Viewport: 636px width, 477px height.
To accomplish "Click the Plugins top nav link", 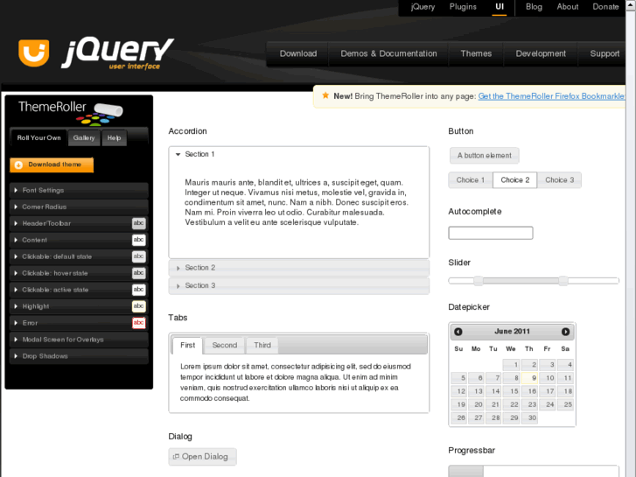I will [x=463, y=7].
